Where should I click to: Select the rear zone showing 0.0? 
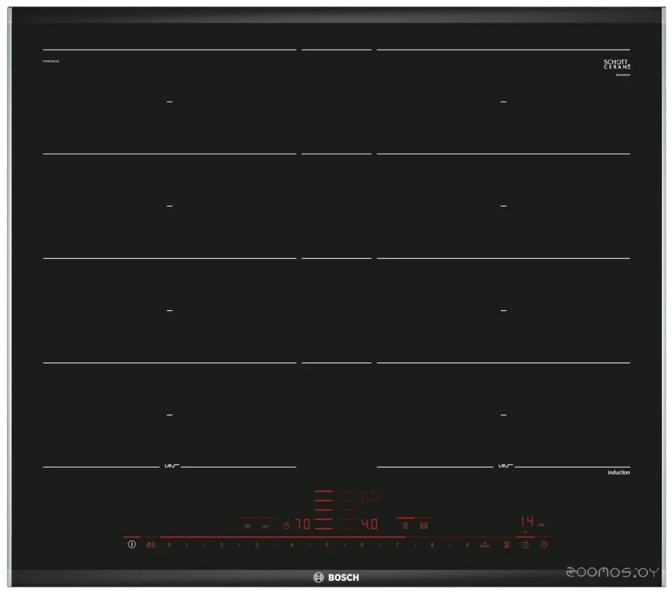(x=369, y=496)
